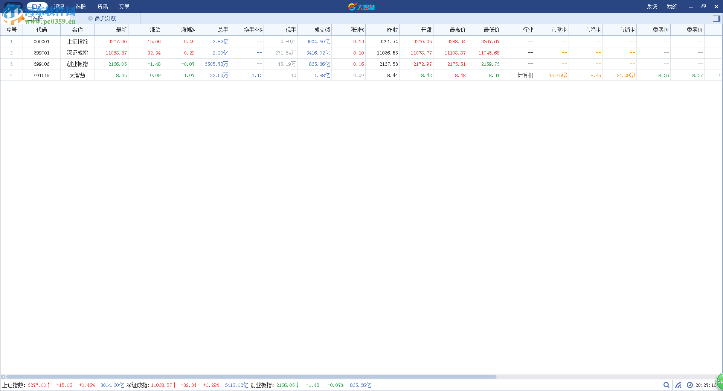Select the 深证成指 row name
The height and width of the screenshot is (391, 723).
(77, 53)
